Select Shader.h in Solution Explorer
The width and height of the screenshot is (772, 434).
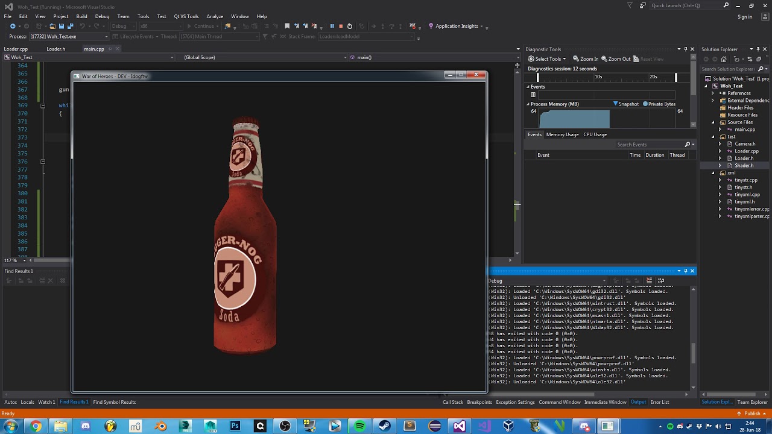pos(744,166)
